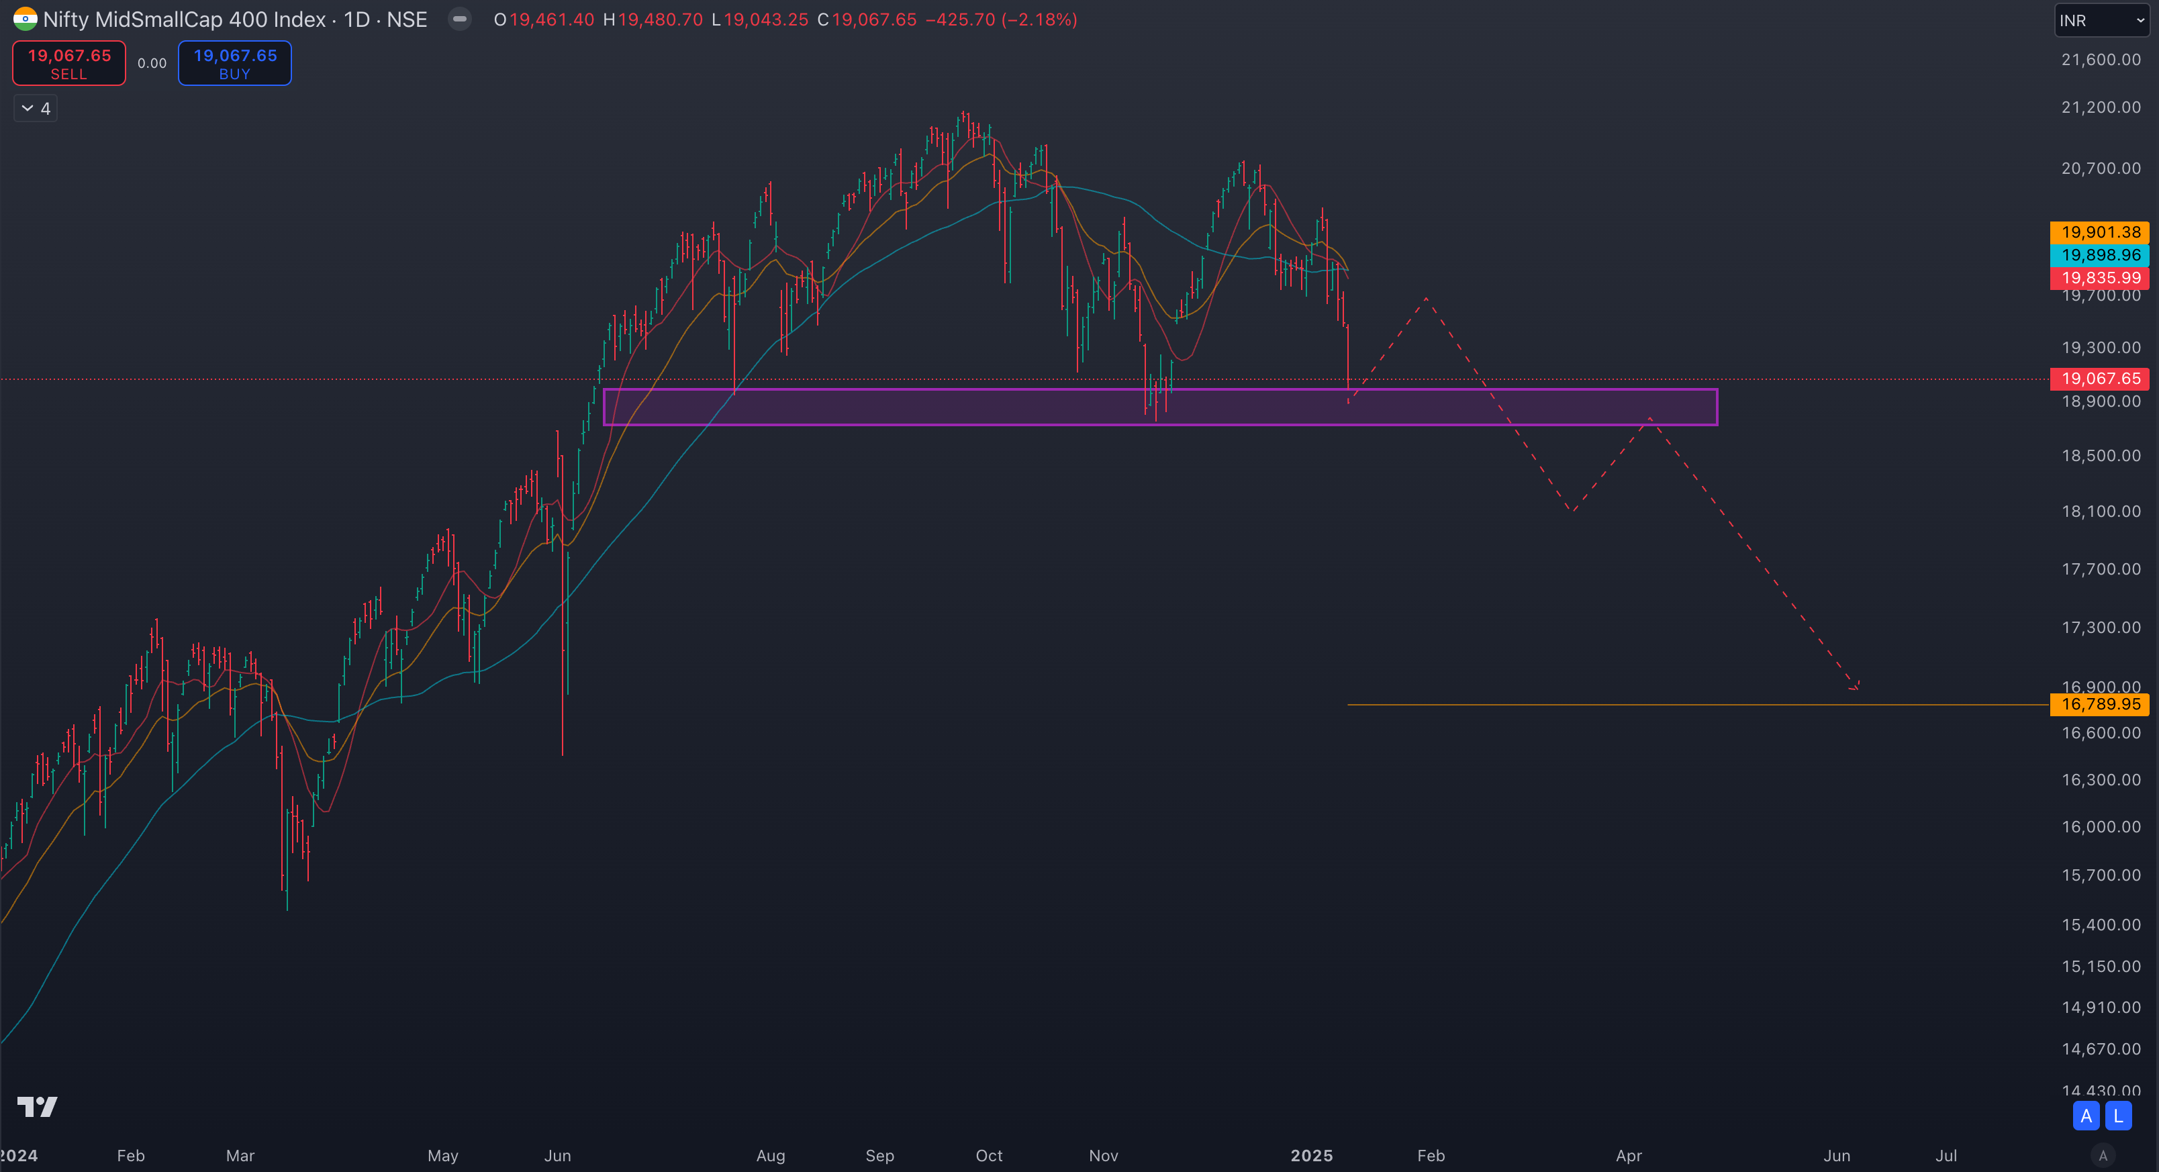This screenshot has height=1172, width=2159.
Task: Click the red 19,835.99 moving average label
Action: tap(2099, 277)
